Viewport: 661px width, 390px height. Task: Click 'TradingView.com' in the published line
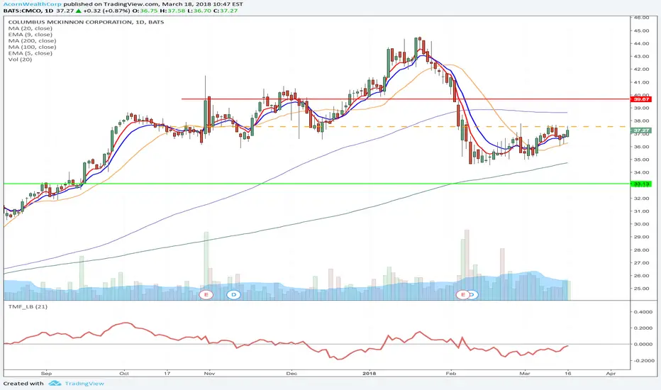click(131, 4)
